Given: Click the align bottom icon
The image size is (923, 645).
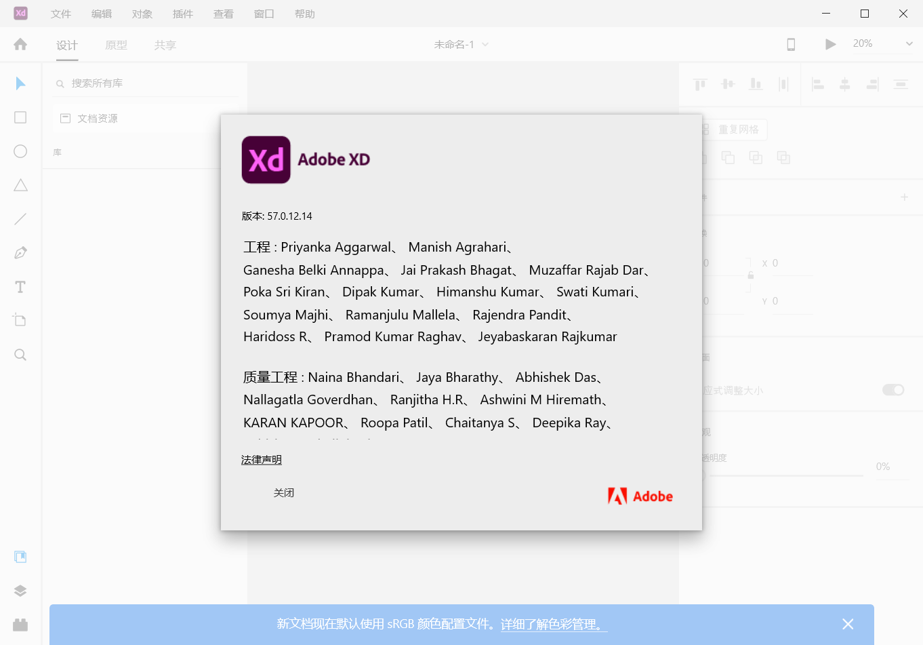Looking at the screenshot, I should pyautogui.click(x=756, y=84).
